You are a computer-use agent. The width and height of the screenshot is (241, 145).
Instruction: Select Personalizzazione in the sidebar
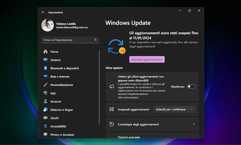62,85
